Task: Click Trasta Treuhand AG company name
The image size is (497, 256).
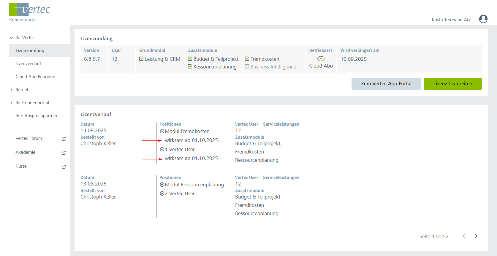Action: pyautogui.click(x=450, y=20)
